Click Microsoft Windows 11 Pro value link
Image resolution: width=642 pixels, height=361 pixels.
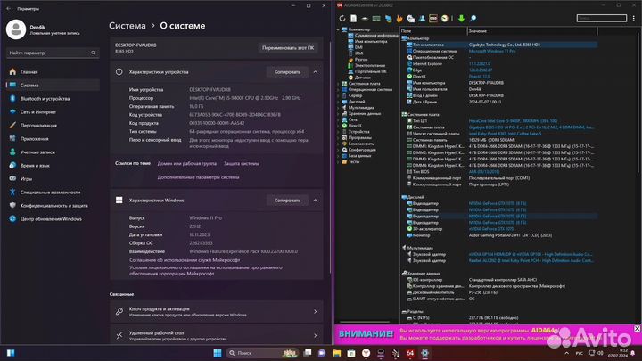click(x=492, y=51)
